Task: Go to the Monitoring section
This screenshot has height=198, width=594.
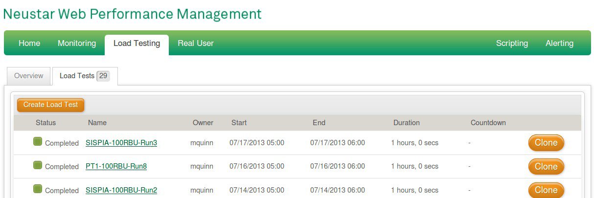Action: pos(77,43)
